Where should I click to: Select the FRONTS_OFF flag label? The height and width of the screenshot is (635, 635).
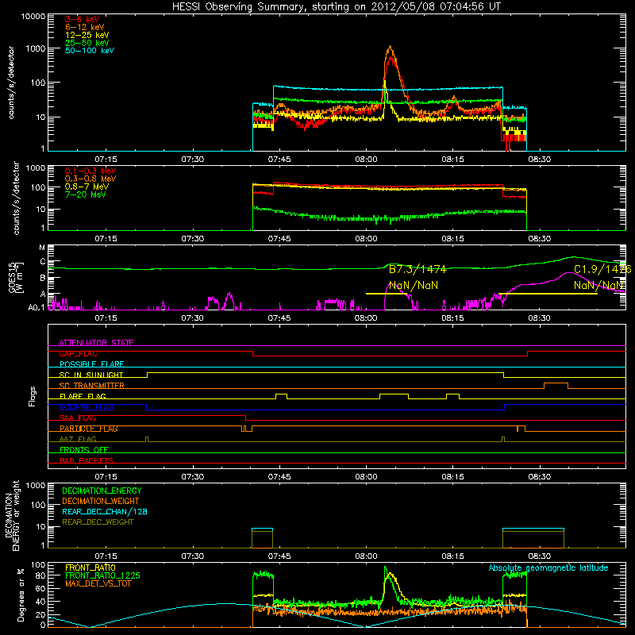(x=84, y=450)
